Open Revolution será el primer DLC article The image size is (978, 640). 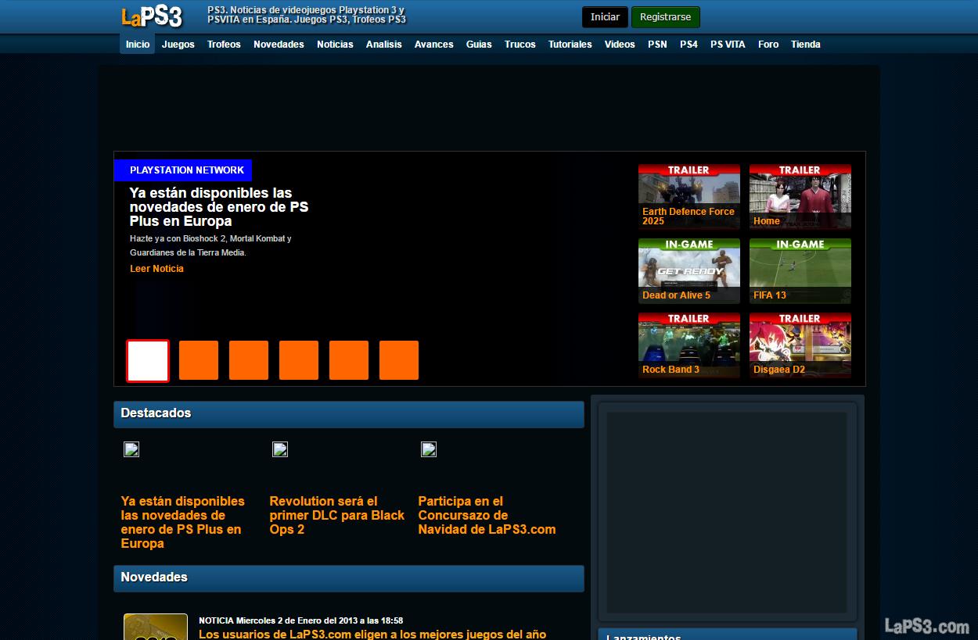[x=336, y=515]
